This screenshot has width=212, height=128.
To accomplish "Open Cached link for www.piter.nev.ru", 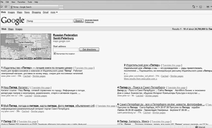I will click(28, 96).
